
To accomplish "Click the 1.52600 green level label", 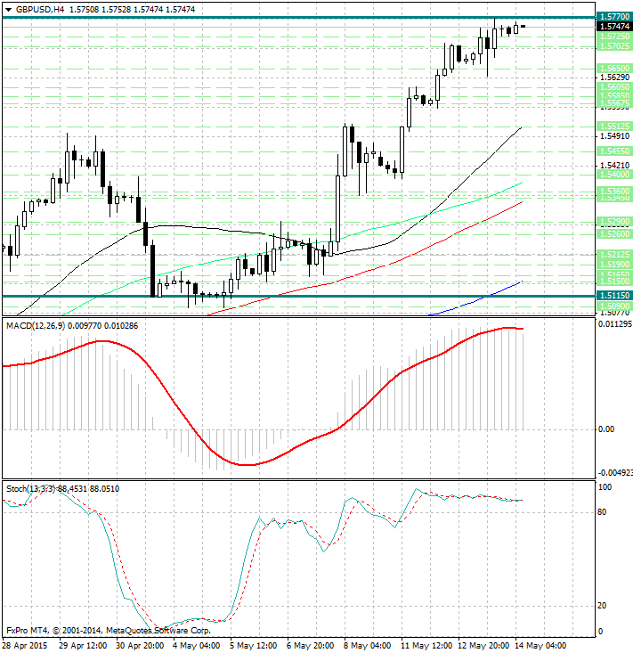I will click(614, 234).
